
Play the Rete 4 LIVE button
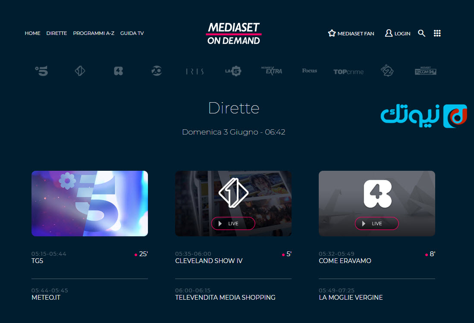pyautogui.click(x=377, y=223)
